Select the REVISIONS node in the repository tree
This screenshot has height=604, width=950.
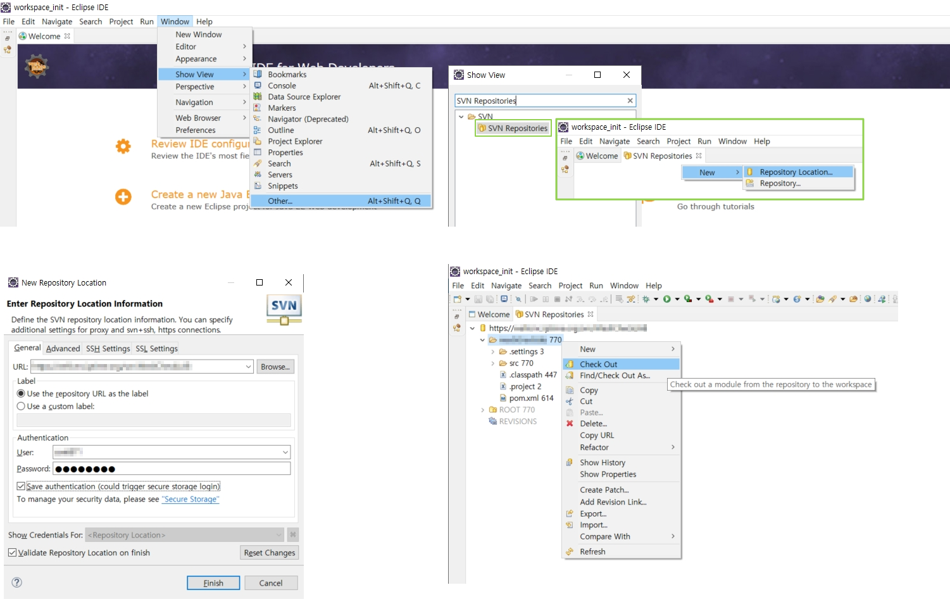click(x=513, y=422)
